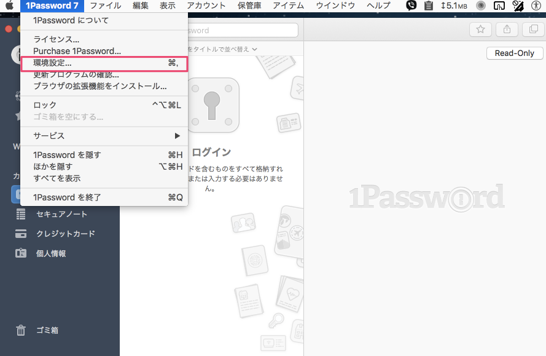The image size is (546, 356).
Task: Select the highlighted ログイン category
Action: click(15, 194)
